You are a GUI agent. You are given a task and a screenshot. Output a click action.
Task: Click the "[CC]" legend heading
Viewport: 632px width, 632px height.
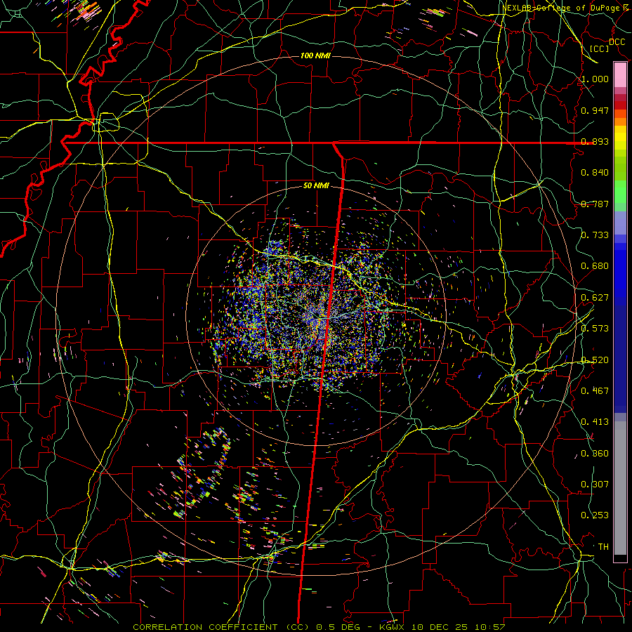[600, 48]
